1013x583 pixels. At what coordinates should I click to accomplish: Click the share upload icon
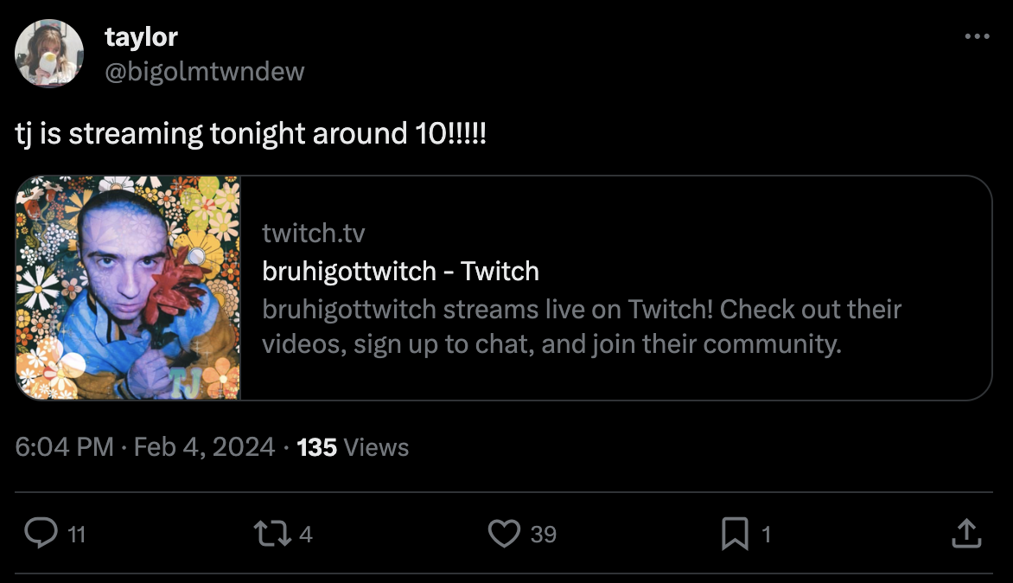965,534
